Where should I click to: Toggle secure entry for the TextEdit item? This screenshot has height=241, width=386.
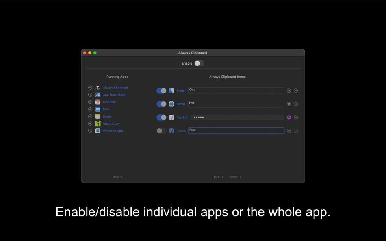(288, 117)
